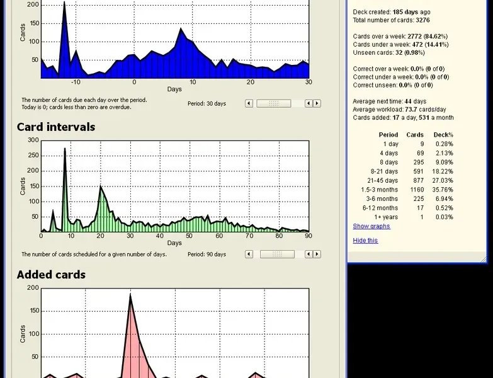493x378 pixels.
Task: Click 'Today is 0; cards less than zero are overdue.'
Action: [x=76, y=107]
